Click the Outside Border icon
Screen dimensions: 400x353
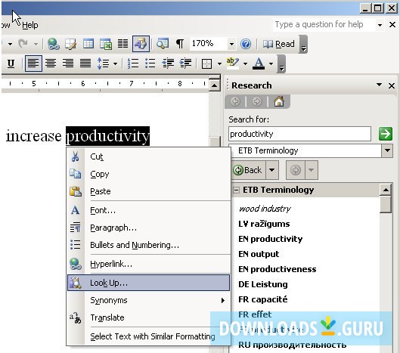point(206,63)
